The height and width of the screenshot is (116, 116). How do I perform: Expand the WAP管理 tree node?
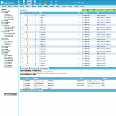[1, 53]
